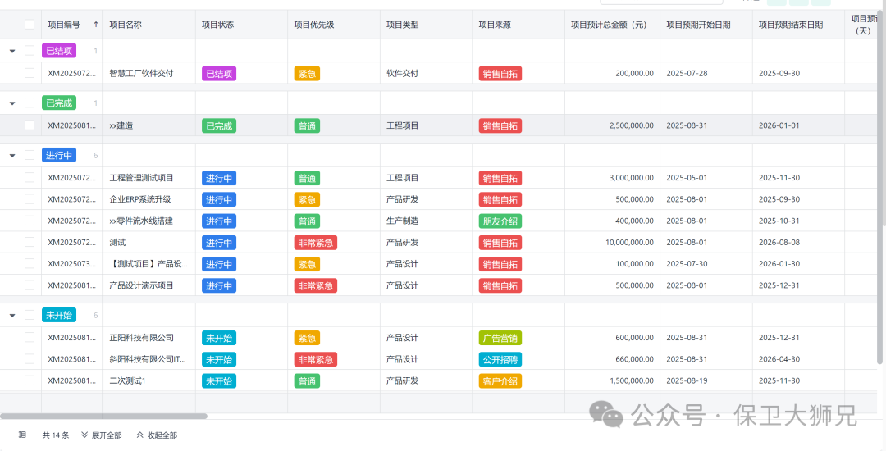Screen dimensions: 886x451
Task: Click the 已完成 green group tag
Action: 59,103
